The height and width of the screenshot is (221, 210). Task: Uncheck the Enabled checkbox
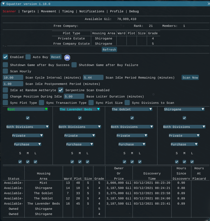point(5,57)
